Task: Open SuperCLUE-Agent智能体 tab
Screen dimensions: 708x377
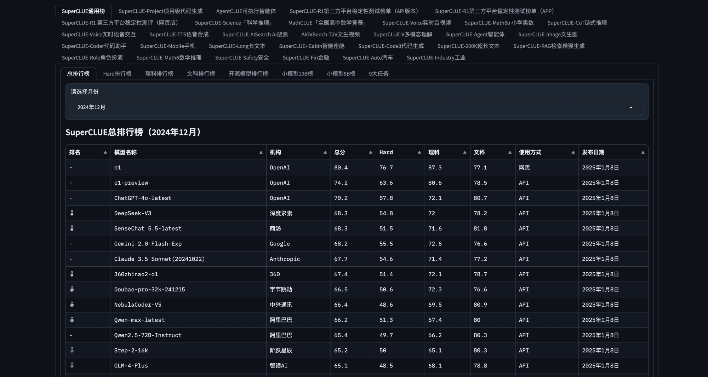Action: click(x=475, y=34)
